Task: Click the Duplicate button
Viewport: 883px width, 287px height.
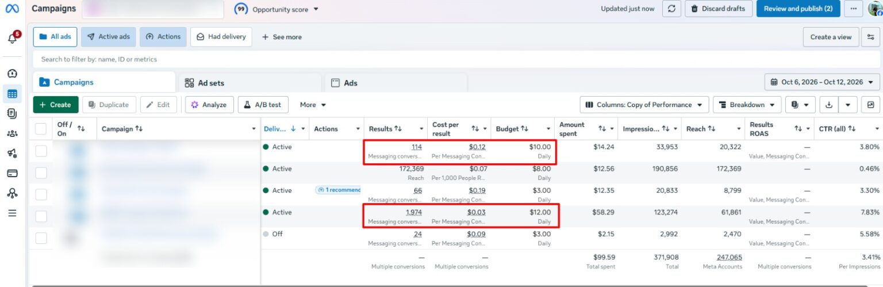Action: click(x=109, y=105)
